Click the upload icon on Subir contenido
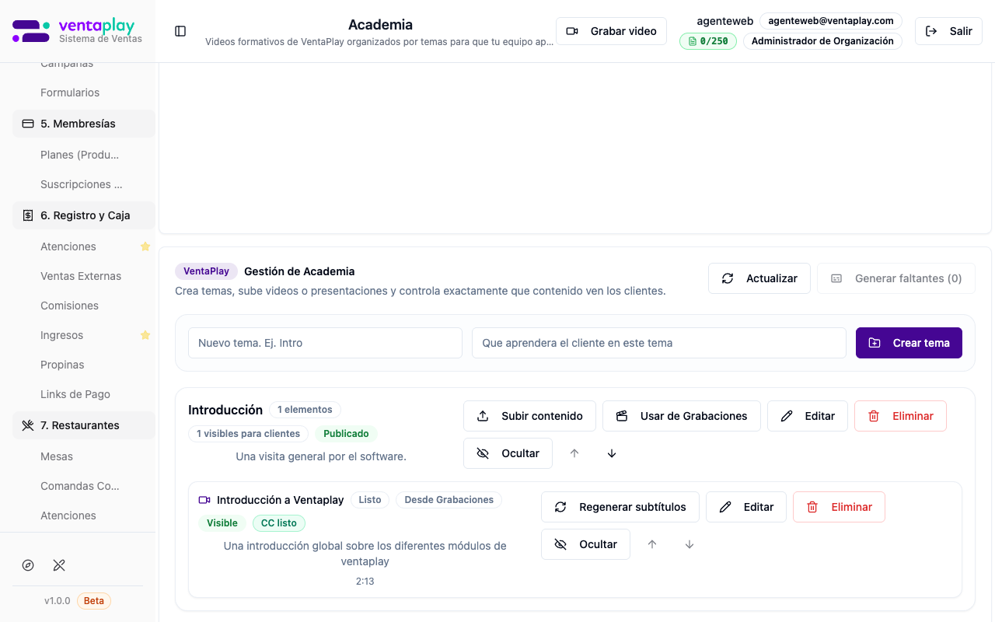The width and height of the screenshot is (995, 622). [484, 416]
